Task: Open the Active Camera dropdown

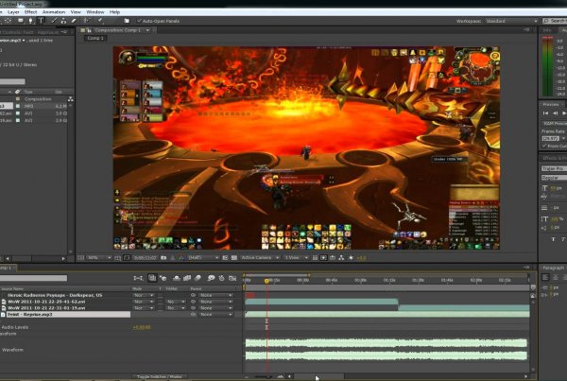Action: [260, 257]
